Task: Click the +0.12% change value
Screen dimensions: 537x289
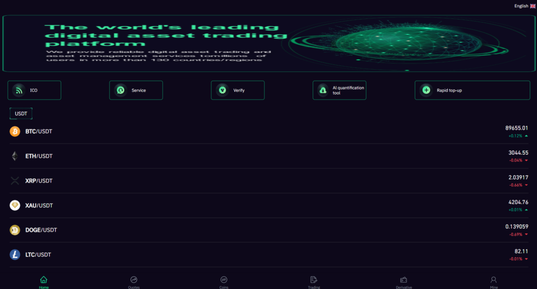Action: click(x=515, y=136)
